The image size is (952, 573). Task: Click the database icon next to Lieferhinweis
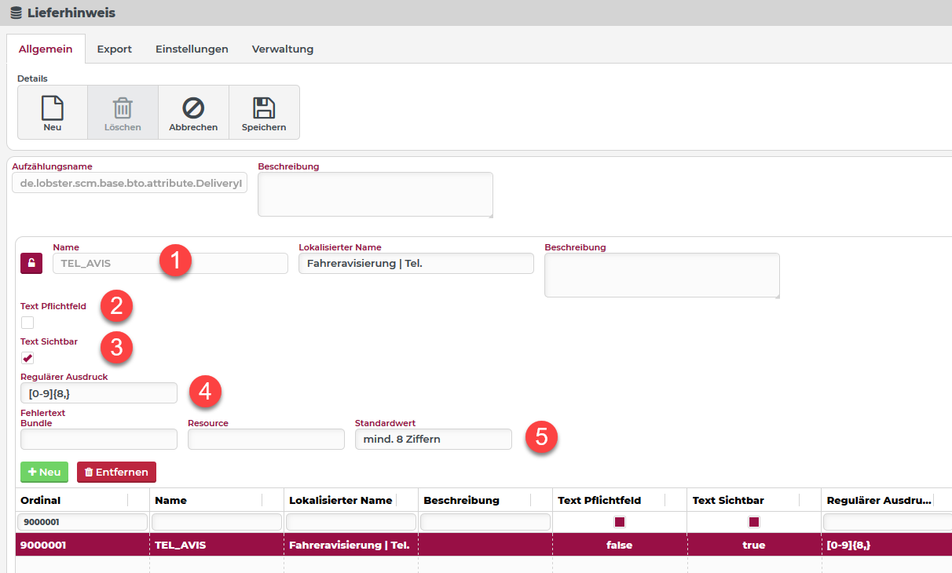click(16, 13)
